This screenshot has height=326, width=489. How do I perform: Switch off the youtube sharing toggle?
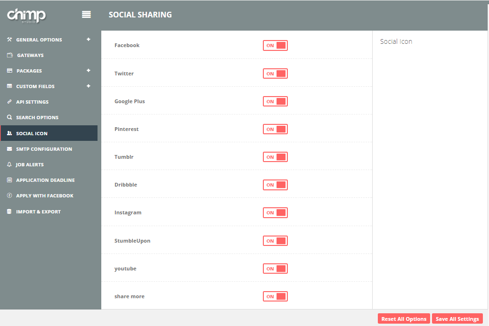(x=275, y=269)
